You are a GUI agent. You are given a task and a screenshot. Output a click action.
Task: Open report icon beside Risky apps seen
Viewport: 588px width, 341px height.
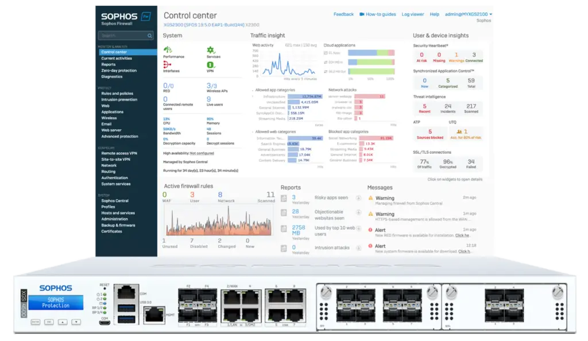[x=284, y=199]
